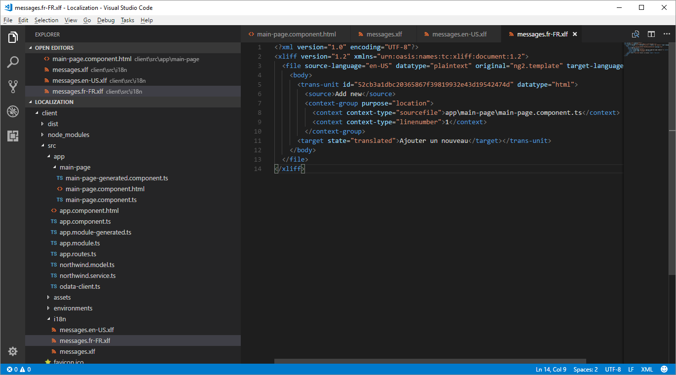This screenshot has width=676, height=375.
Task: Open odata-client.ts file
Action: pyautogui.click(x=133, y=286)
